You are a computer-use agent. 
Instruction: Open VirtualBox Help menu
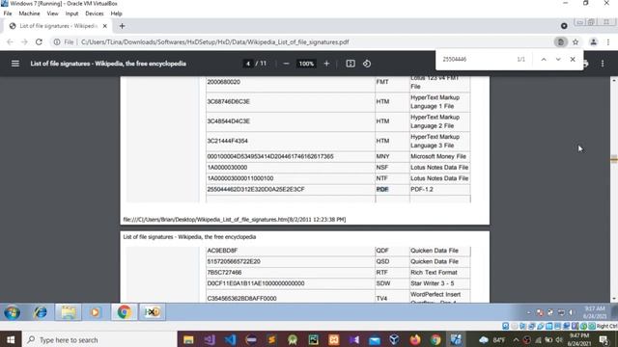coord(116,13)
